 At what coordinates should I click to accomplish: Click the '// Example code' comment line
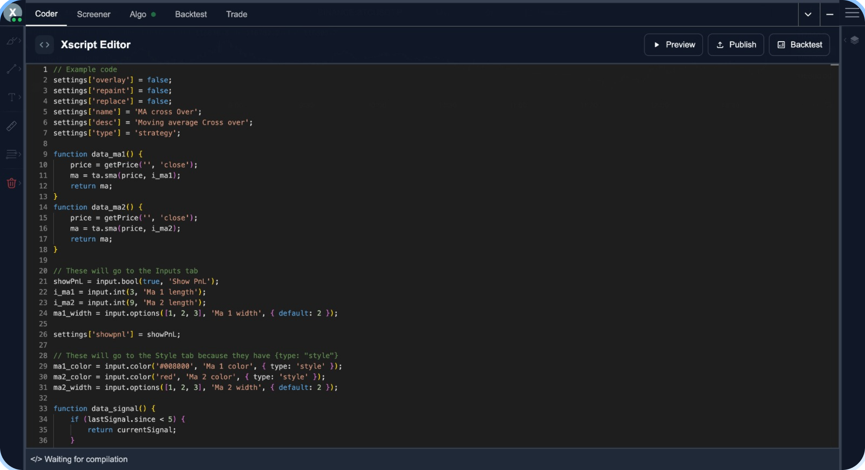[x=85, y=69]
